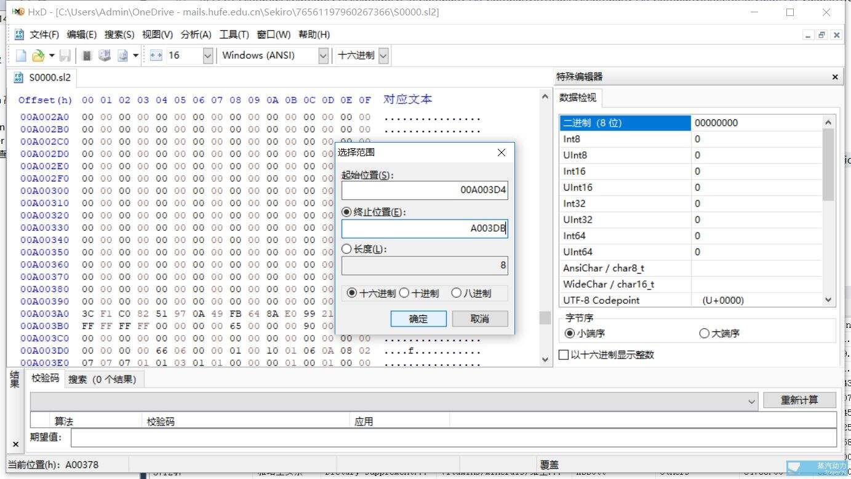This screenshot has width=851, height=479.
Task: Click the 终止位置 input field
Action: [x=425, y=229]
